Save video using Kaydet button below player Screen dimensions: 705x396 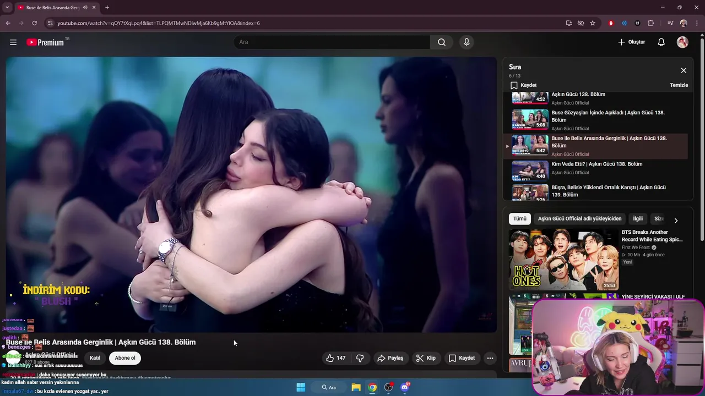point(462,358)
